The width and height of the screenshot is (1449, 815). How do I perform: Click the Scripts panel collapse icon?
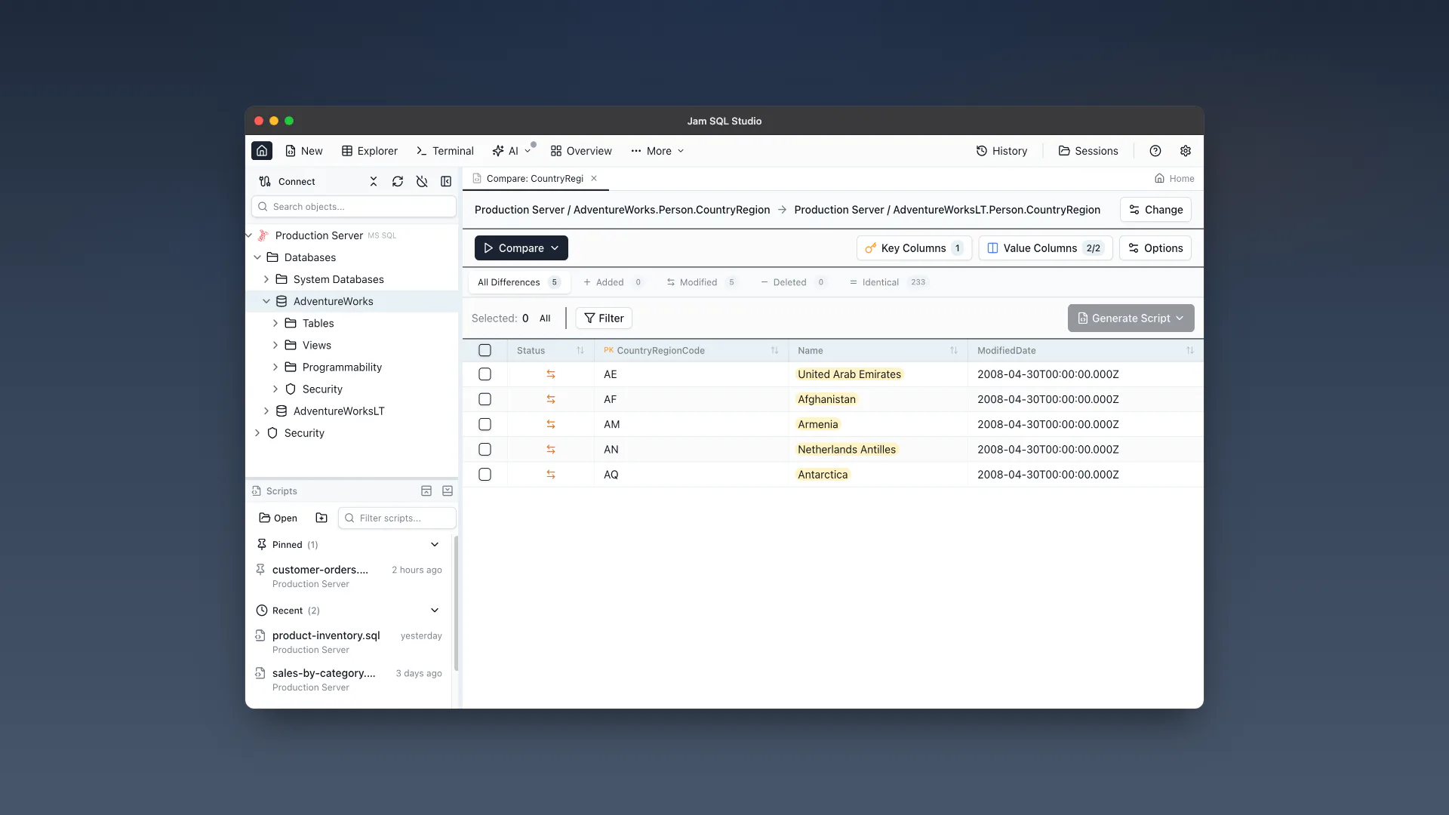pos(448,491)
